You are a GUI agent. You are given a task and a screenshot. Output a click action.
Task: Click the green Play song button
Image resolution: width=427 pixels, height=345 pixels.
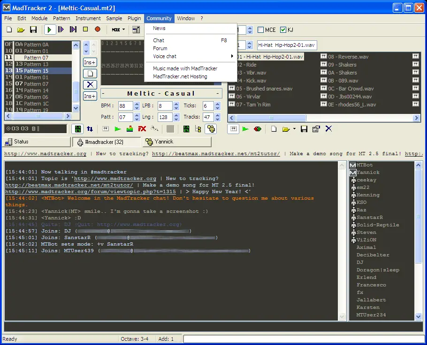[x=49, y=30]
